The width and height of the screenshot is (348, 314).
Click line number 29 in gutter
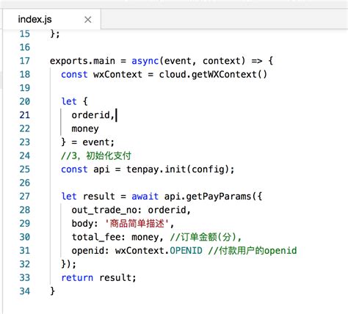(25, 224)
